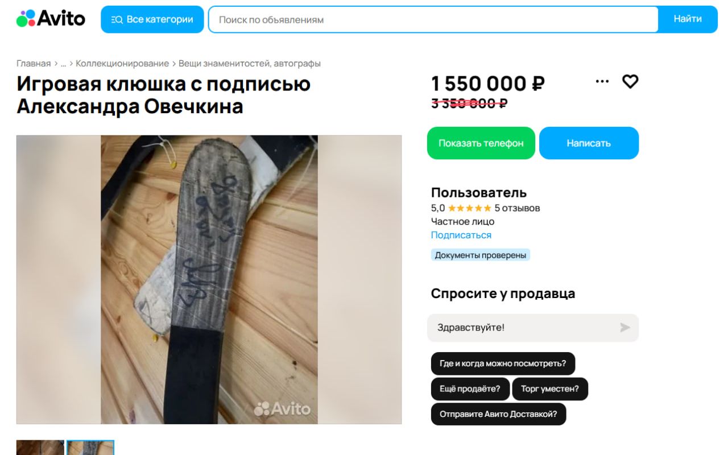Select the second photo thumbnail
The height and width of the screenshot is (455, 728).
(x=90, y=448)
